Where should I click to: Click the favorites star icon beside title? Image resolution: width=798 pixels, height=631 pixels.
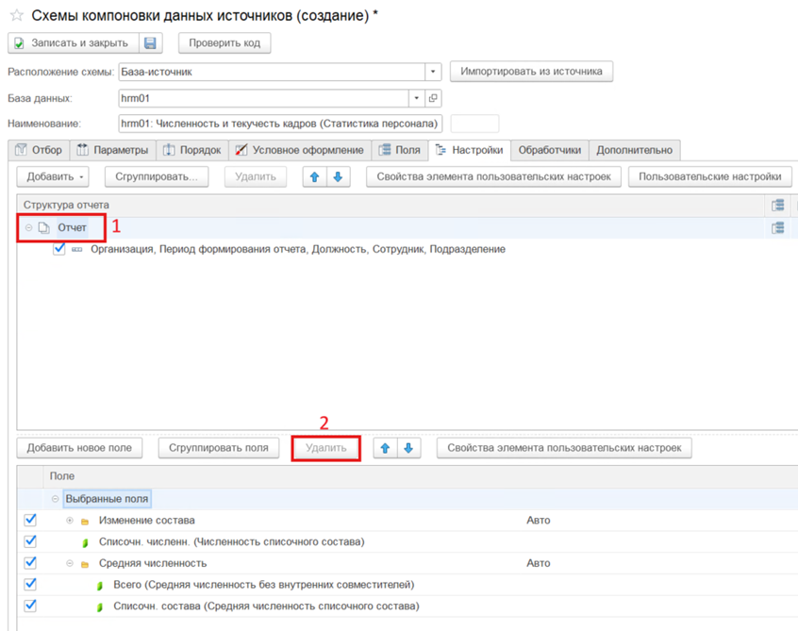click(16, 15)
